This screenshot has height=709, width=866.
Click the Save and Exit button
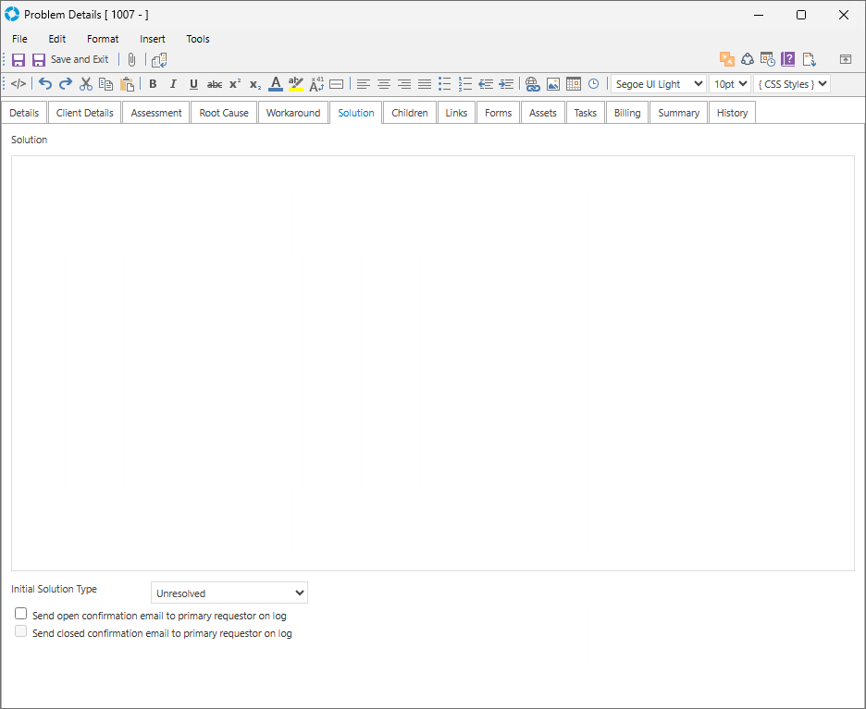(70, 59)
